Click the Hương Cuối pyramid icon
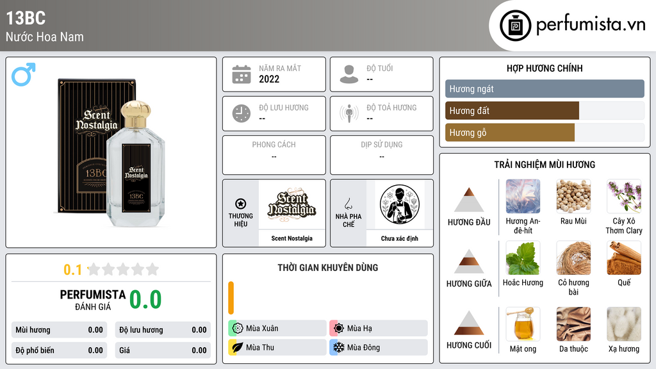Image resolution: width=656 pixels, height=369 pixels. pyautogui.click(x=469, y=323)
